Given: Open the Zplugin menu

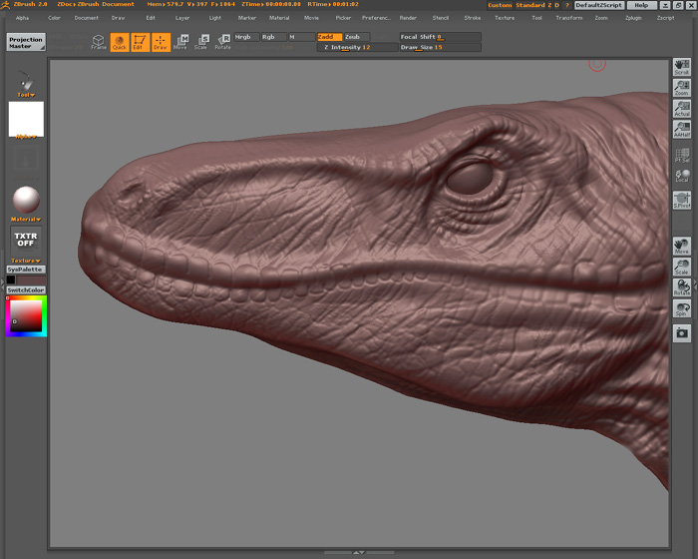Looking at the screenshot, I should [633, 18].
